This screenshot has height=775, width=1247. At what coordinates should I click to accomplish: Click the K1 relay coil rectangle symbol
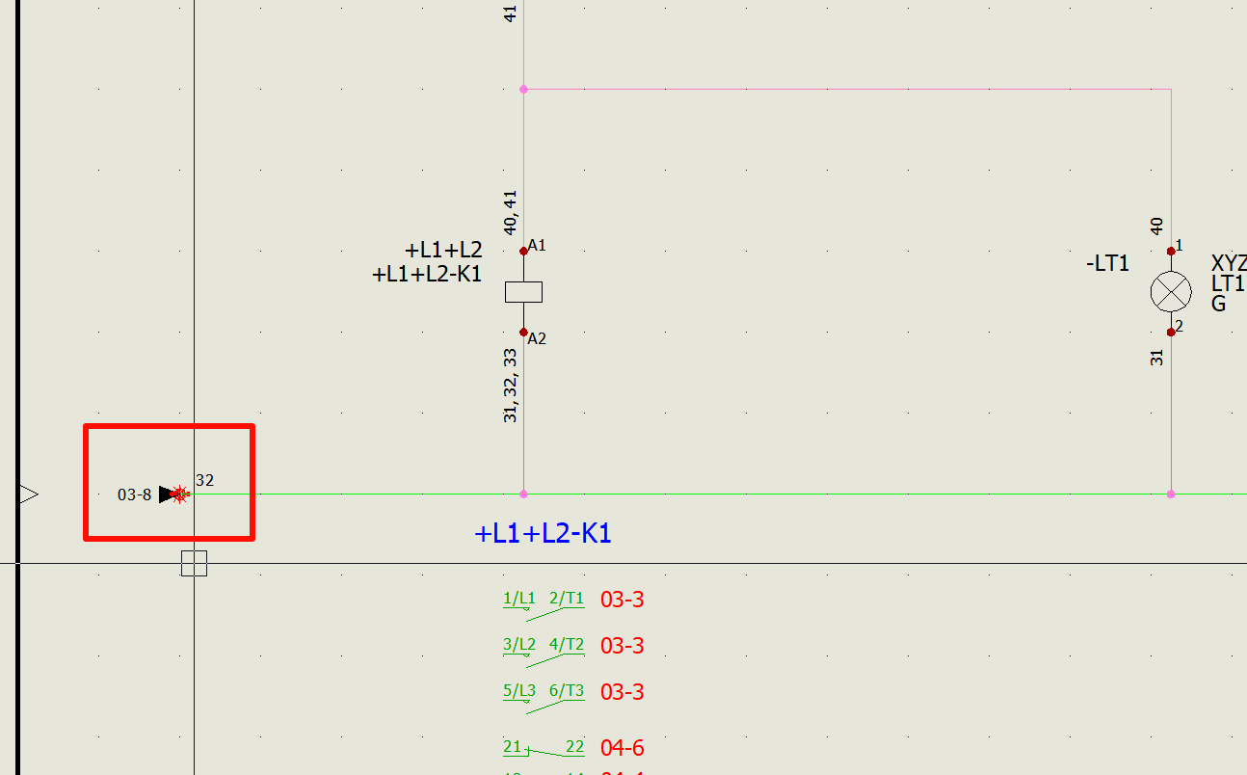point(523,292)
